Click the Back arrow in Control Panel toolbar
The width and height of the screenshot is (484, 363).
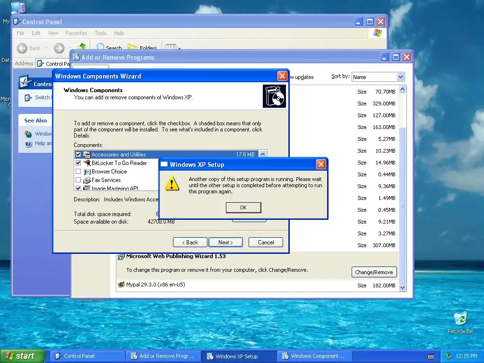(x=22, y=48)
